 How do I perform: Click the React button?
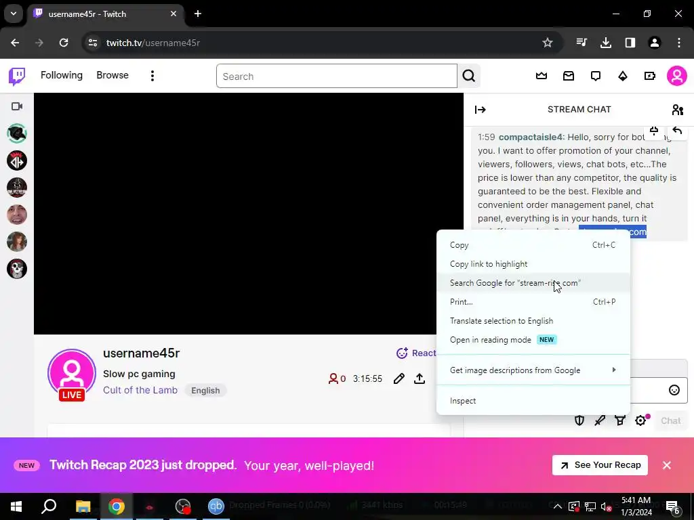(416, 353)
